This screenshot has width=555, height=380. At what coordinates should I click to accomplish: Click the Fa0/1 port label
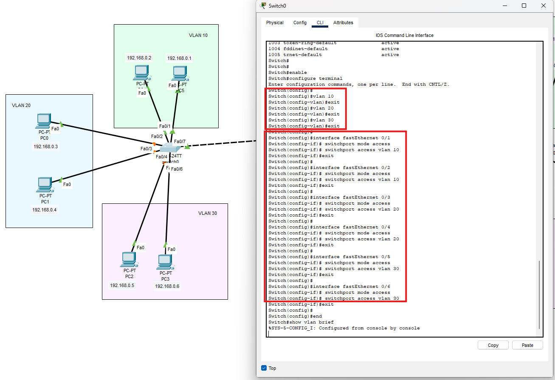165,126
